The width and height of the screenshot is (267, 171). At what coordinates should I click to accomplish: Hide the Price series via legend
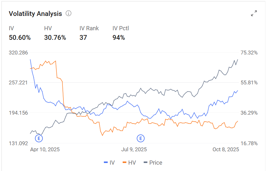(x=153, y=163)
